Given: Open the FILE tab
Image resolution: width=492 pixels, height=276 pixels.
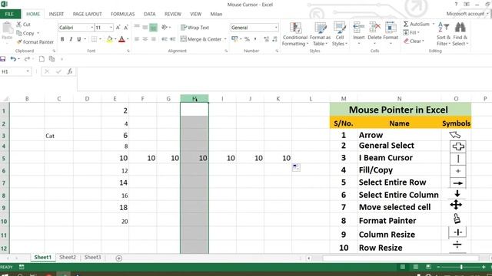Looking at the screenshot, I should pyautogui.click(x=10, y=14).
